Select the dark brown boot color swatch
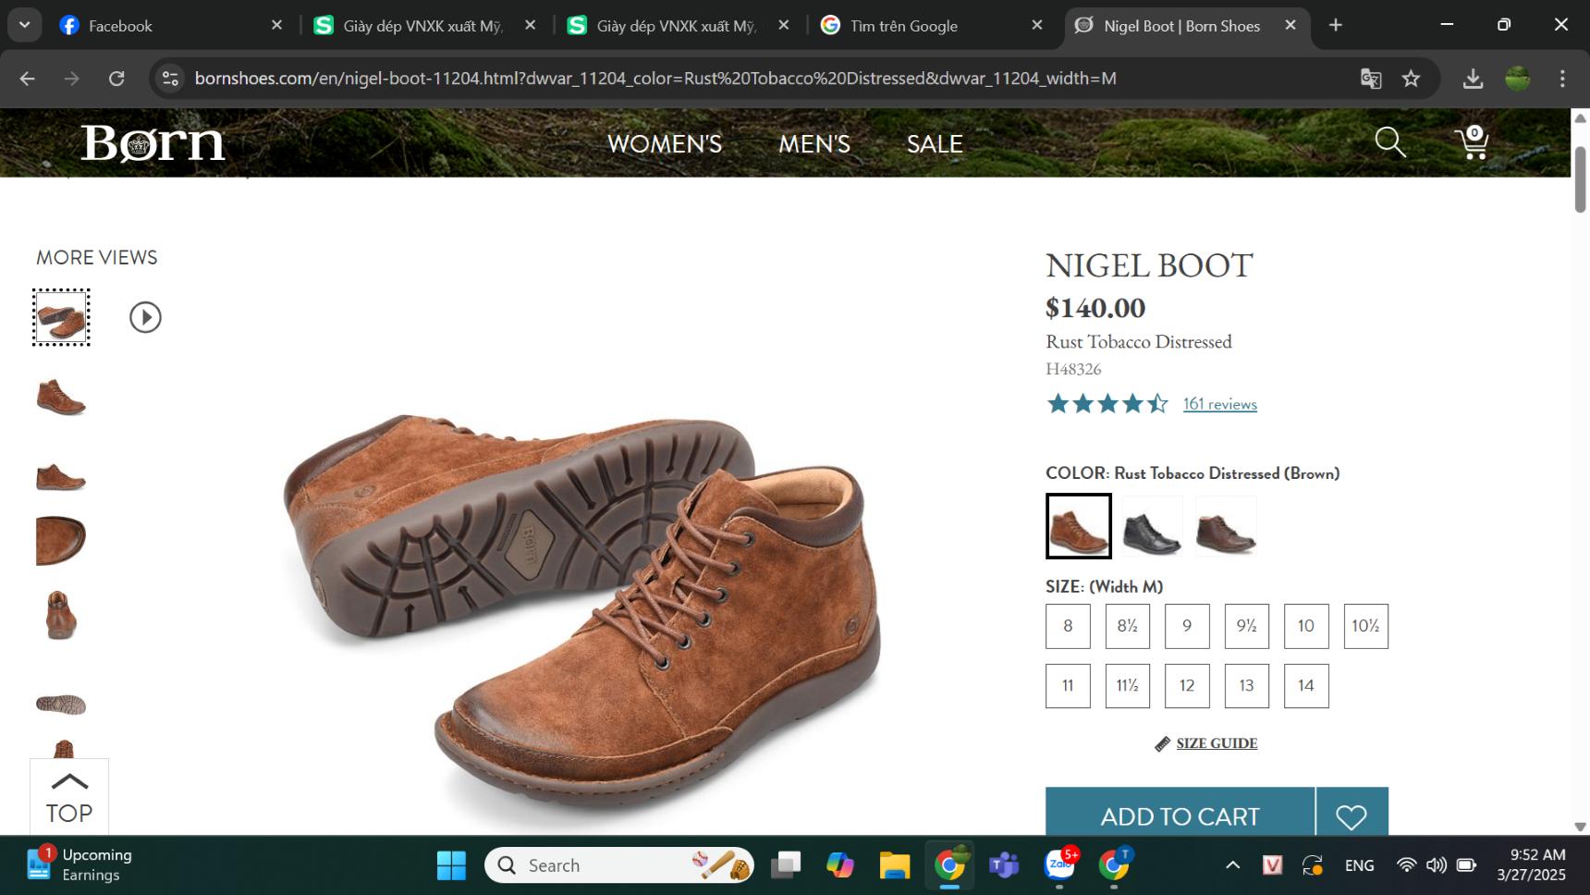The width and height of the screenshot is (1590, 895). pyautogui.click(x=1226, y=526)
